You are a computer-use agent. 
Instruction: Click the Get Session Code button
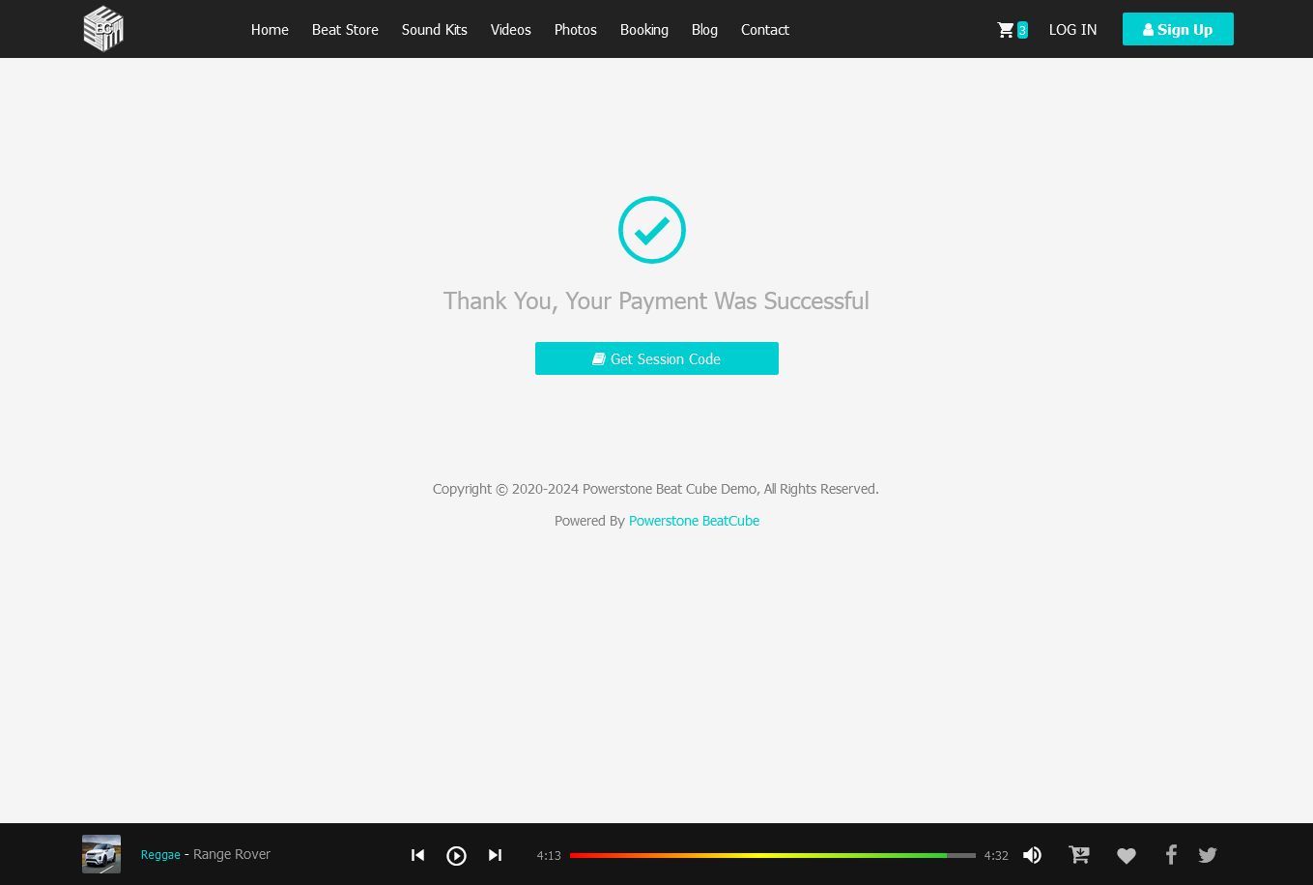(x=657, y=358)
